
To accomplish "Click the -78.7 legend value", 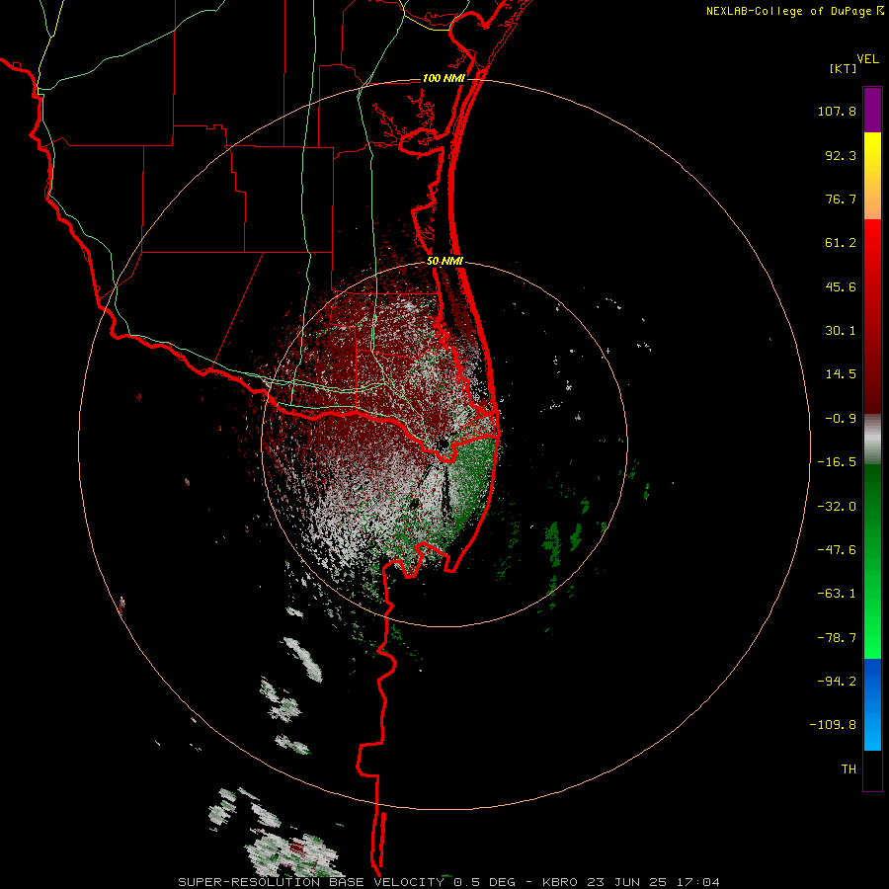I will [x=837, y=638].
